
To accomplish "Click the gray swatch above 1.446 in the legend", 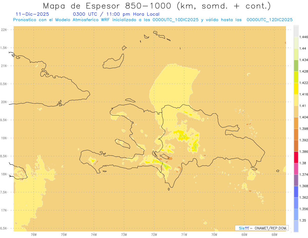I will 296,31.
